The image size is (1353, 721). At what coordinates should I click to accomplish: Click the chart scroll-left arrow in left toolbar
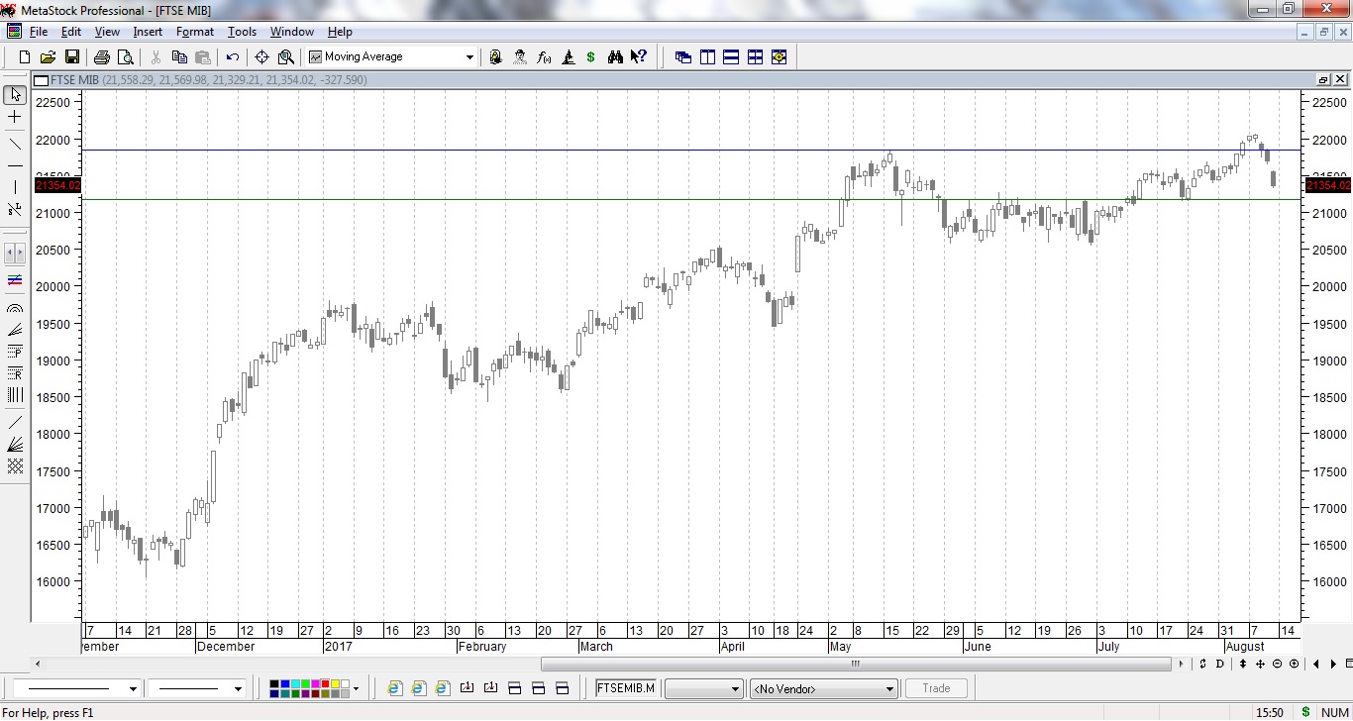[10, 254]
